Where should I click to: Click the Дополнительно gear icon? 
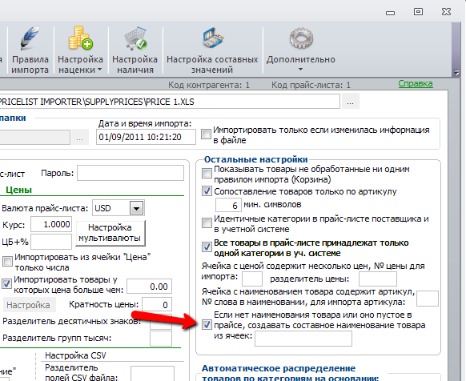click(x=301, y=38)
